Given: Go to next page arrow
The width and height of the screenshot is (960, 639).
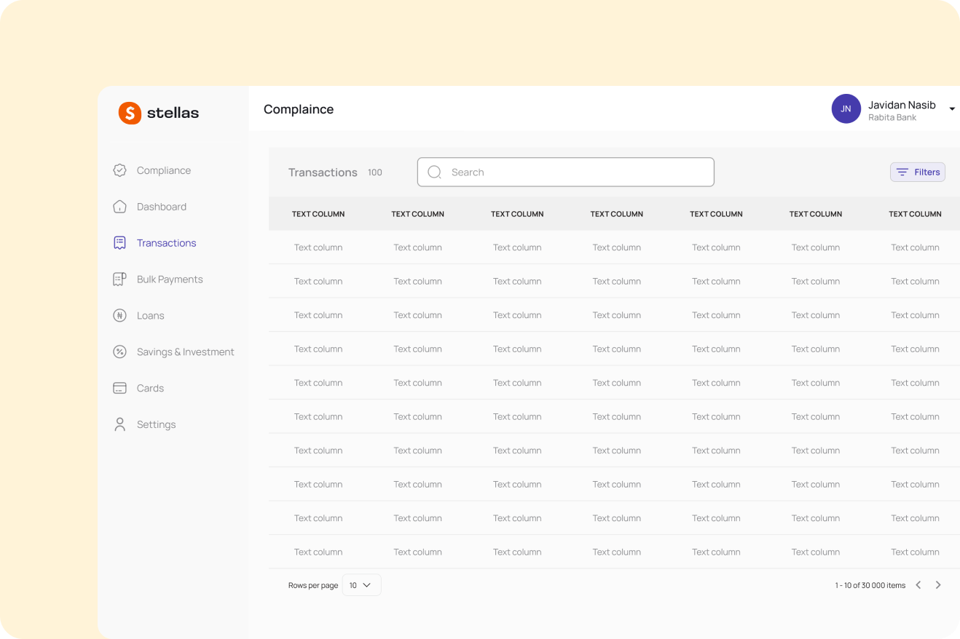Looking at the screenshot, I should point(938,585).
